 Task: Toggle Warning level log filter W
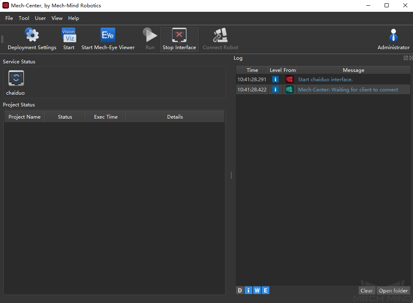(257, 290)
